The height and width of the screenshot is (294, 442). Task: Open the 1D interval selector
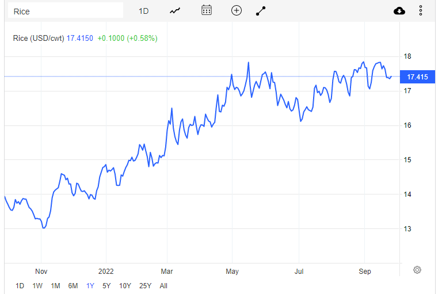pyautogui.click(x=143, y=11)
